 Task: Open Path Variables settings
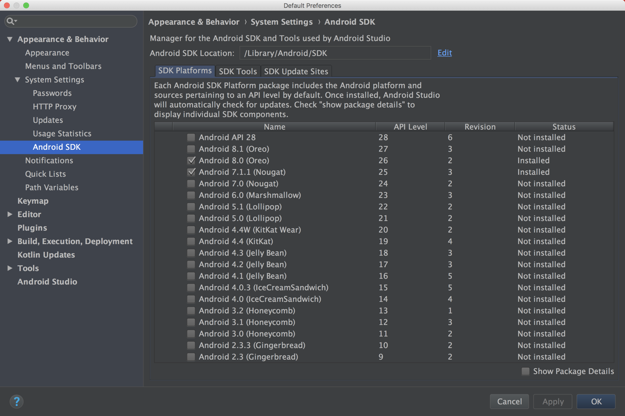tap(52, 187)
